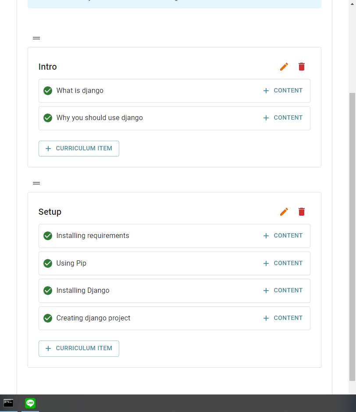The width and height of the screenshot is (356, 412).
Task: Click the green check for Creating django project
Action: (48, 318)
